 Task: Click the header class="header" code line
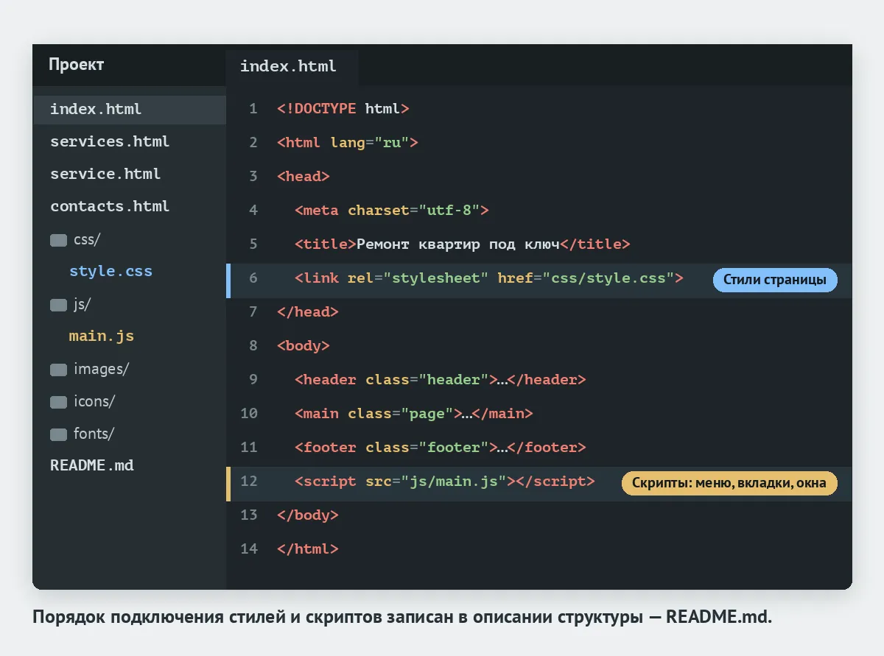coord(441,380)
